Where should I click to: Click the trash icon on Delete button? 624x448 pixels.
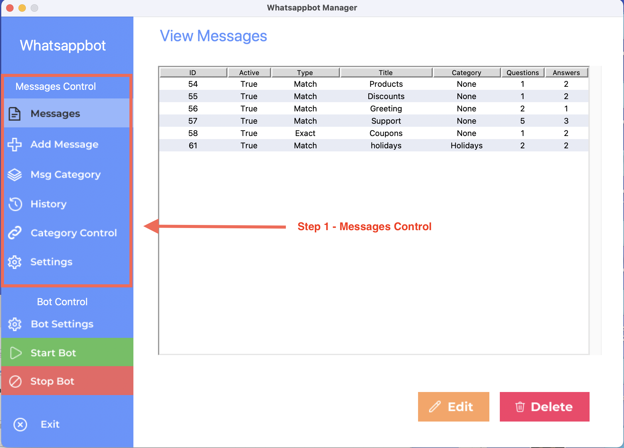click(x=520, y=407)
